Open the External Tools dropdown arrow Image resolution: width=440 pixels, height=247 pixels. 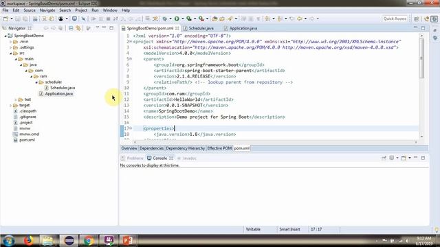207,19
